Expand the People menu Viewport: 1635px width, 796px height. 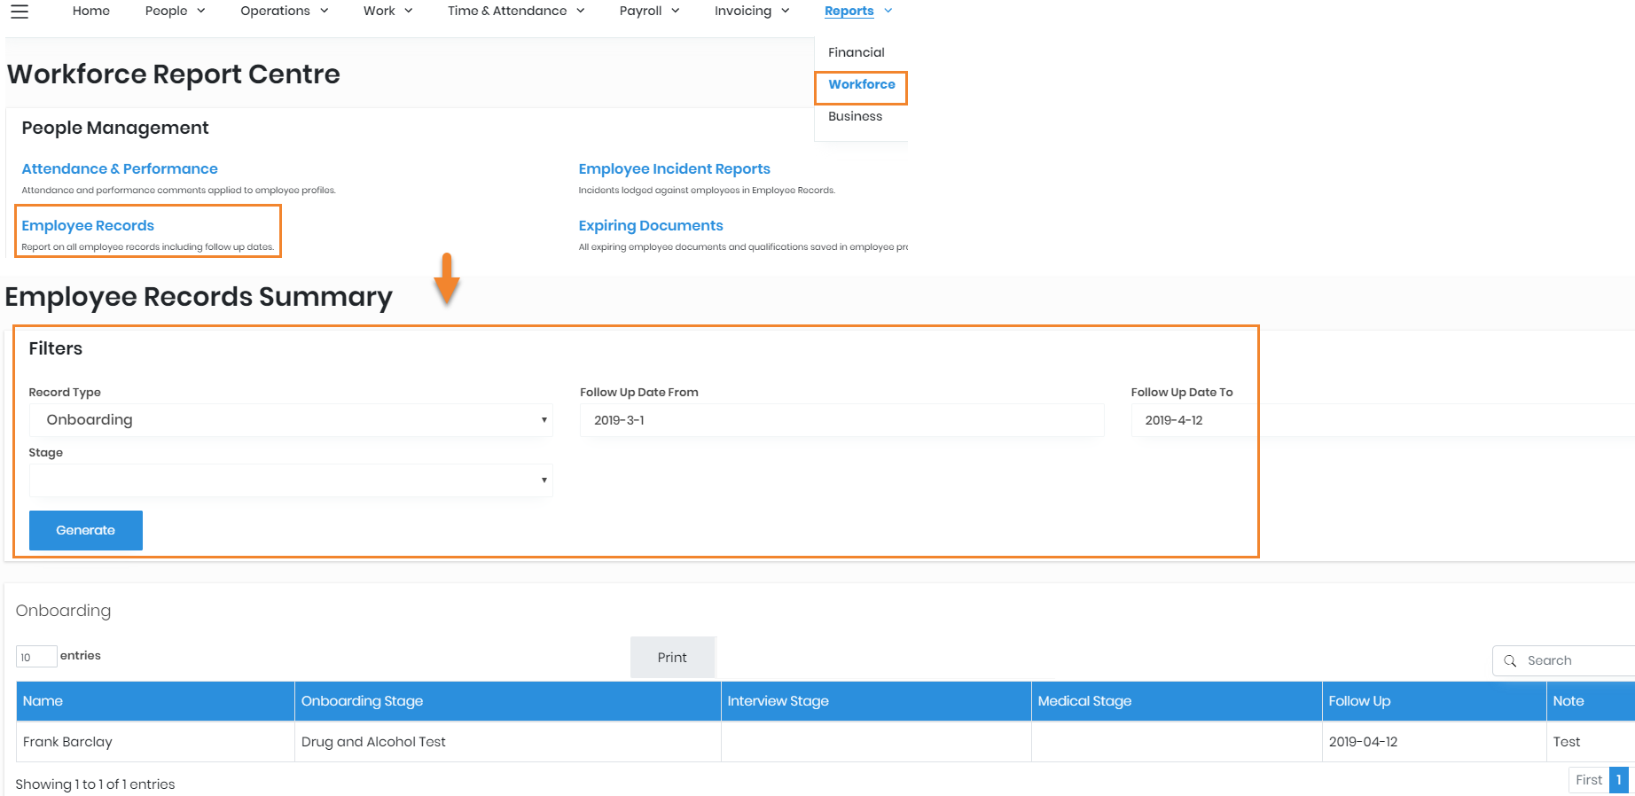click(175, 11)
